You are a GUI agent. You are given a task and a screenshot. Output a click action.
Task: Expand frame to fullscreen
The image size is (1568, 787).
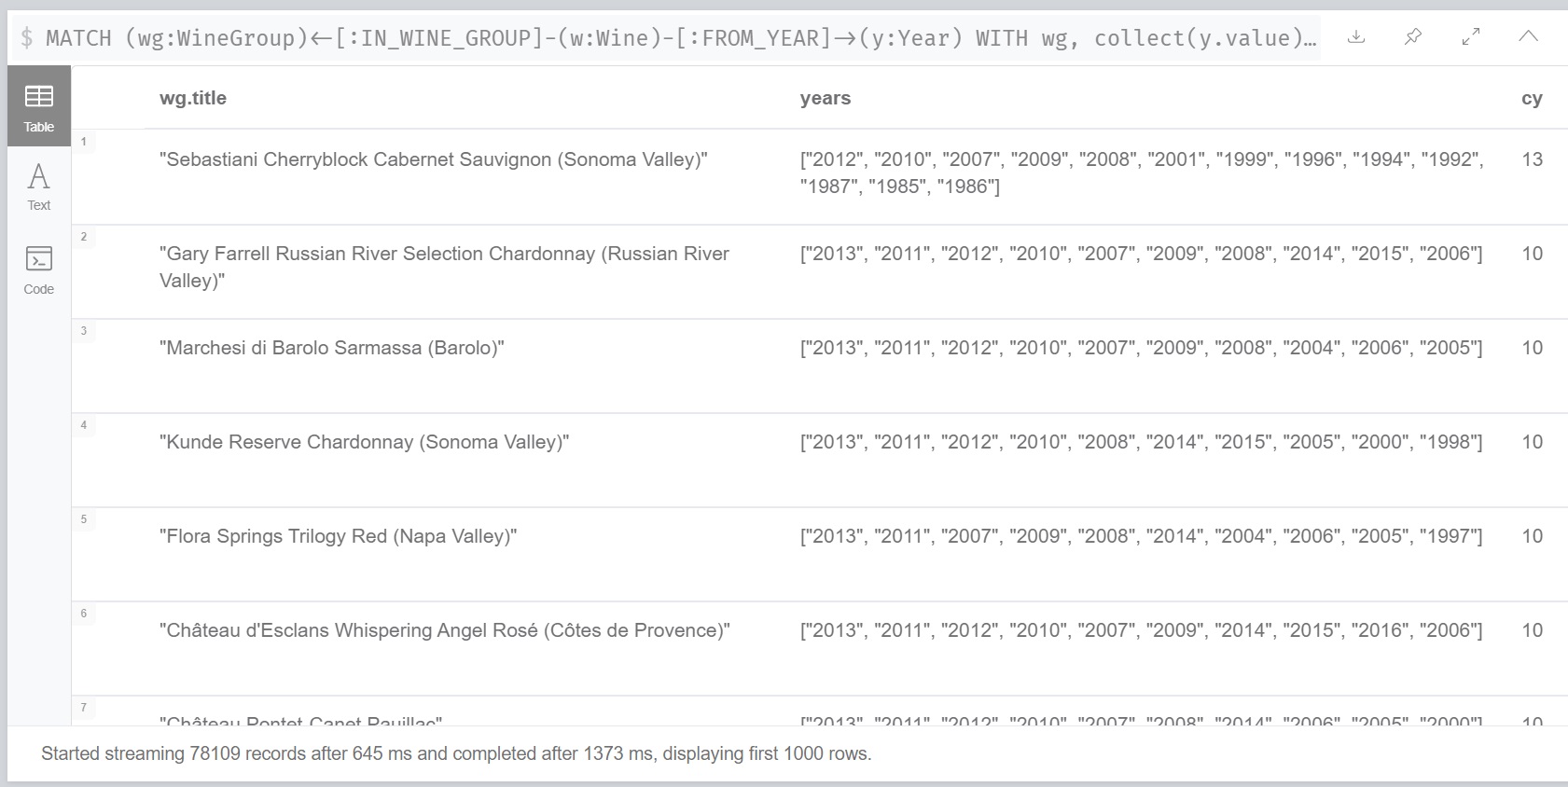pos(1471,37)
